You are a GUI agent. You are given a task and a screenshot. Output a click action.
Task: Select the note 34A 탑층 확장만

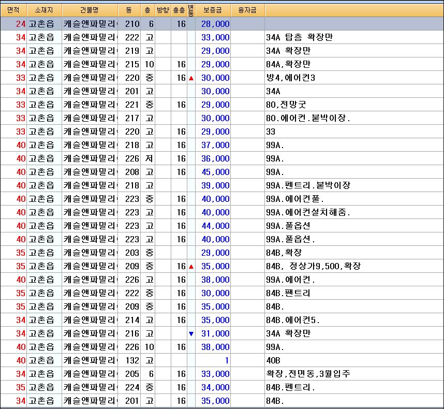(x=299, y=37)
